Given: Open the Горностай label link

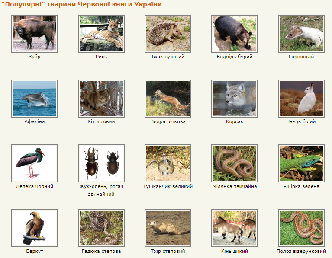Looking at the screenshot, I should 301,57.
